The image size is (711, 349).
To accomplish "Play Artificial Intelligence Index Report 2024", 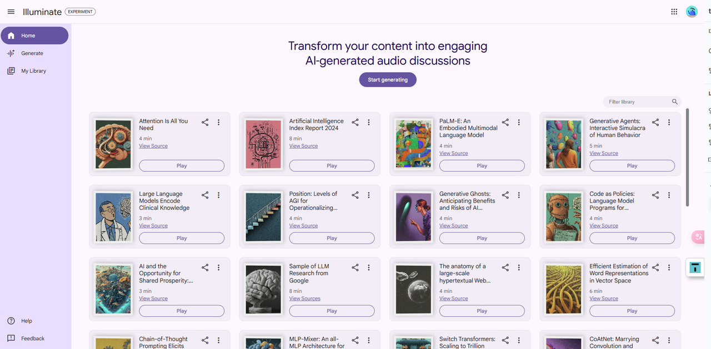I will click(x=332, y=165).
